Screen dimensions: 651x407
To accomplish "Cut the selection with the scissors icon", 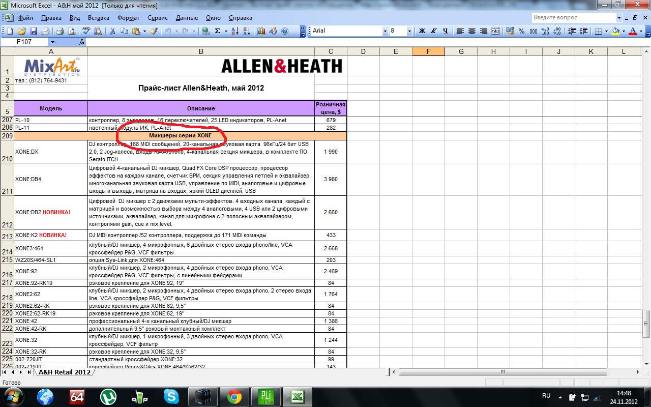I will pos(112,31).
